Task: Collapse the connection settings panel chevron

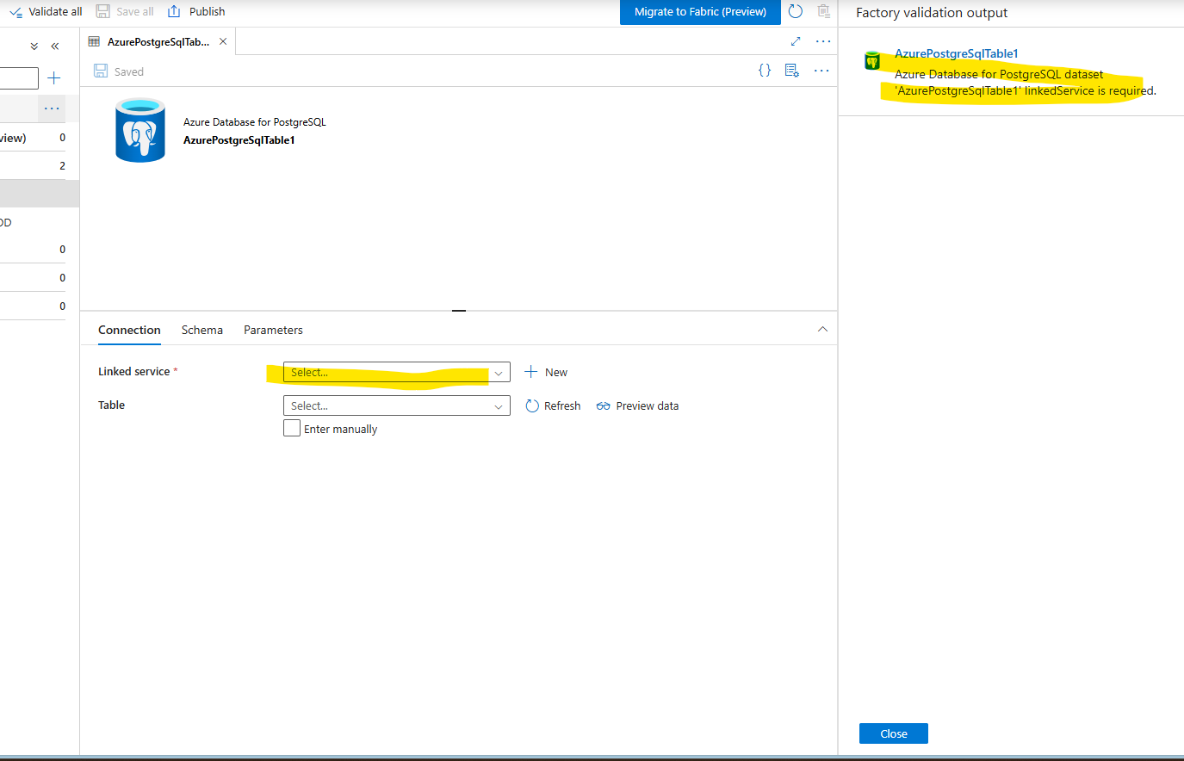Action: coord(822,330)
